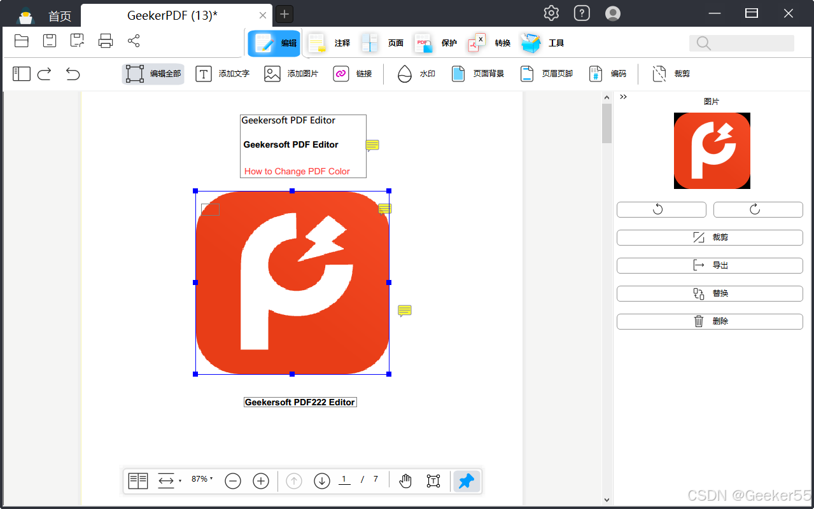
Task: Click the 裁剪 button in image panel
Action: click(x=710, y=237)
